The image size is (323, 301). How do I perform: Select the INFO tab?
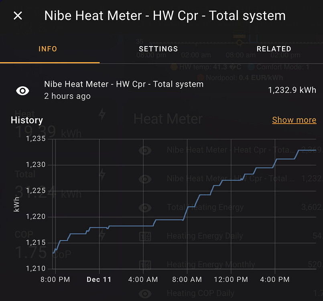click(x=48, y=49)
